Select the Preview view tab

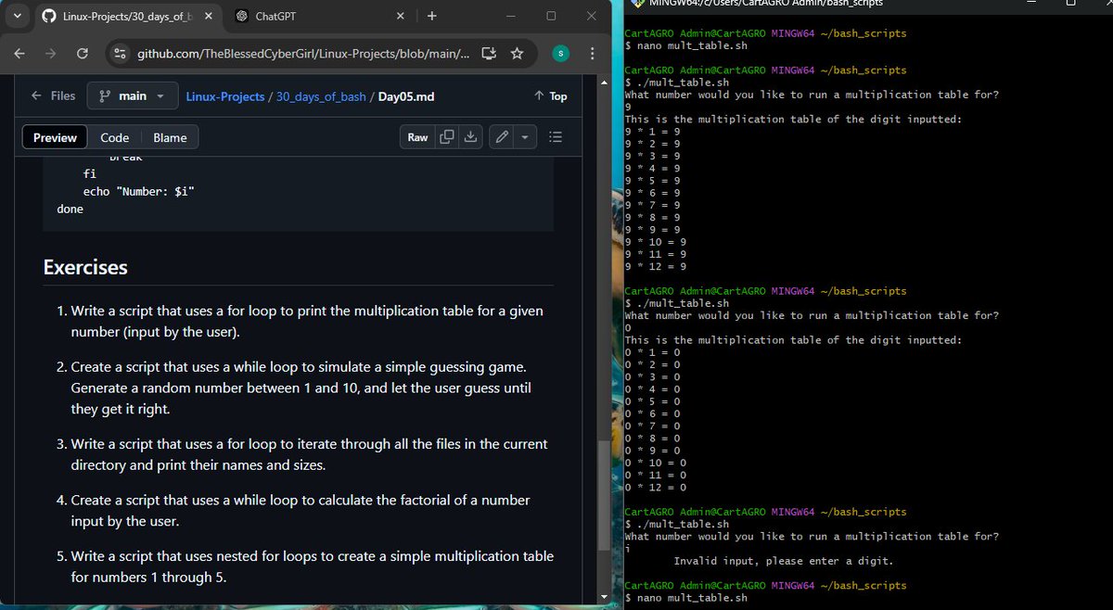[x=55, y=137]
